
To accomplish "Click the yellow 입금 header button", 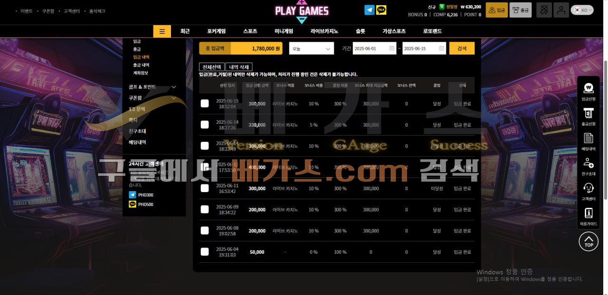I will (x=497, y=10).
